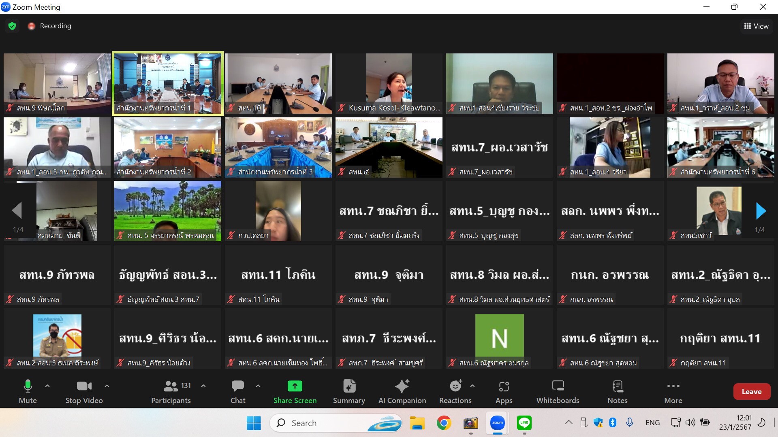
Task: Click Zoom icon in taskbar
Action: (x=498, y=423)
